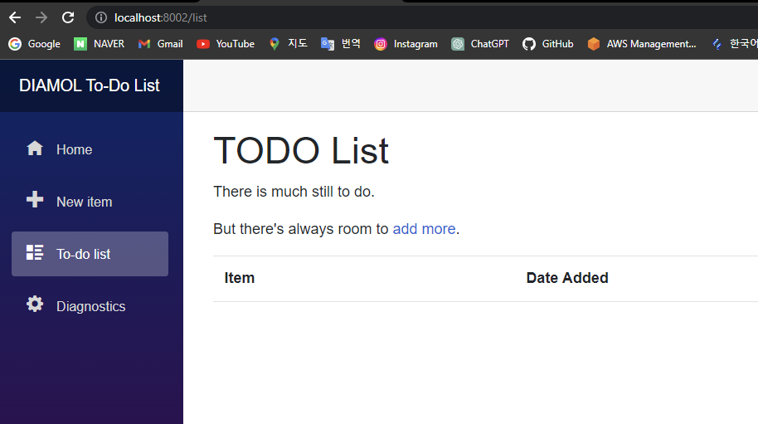Click the TODO List heading
Viewport: 758px width, 424px height.
pyautogui.click(x=301, y=150)
